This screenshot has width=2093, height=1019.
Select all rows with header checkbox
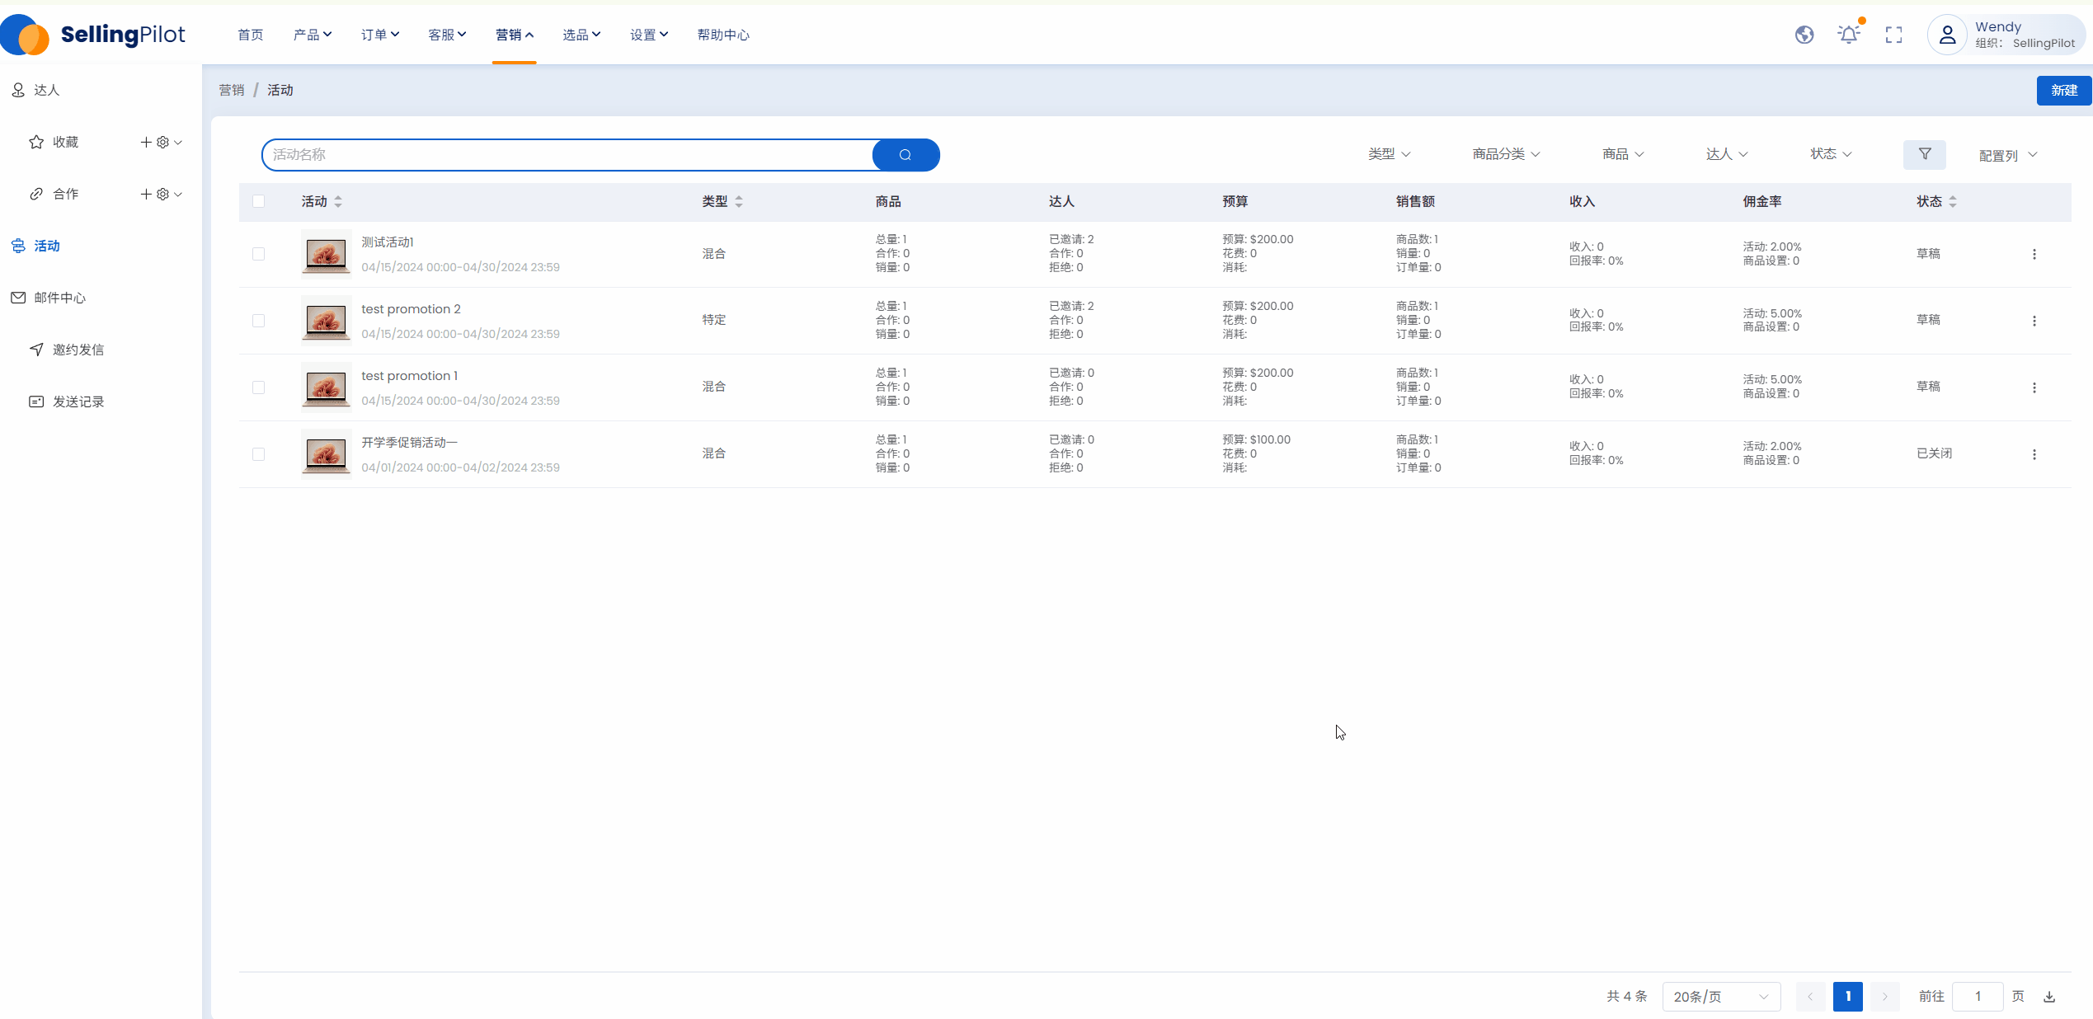click(258, 201)
